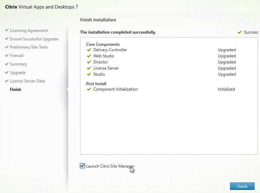This screenshot has height=193, width=260.
Task: Click the checkmark icon beside Studio
Action: (89, 74)
